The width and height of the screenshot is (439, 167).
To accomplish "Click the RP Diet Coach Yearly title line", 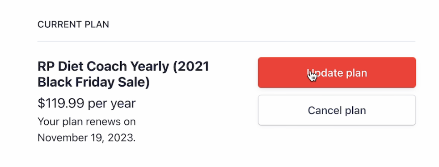I will coord(123,67).
